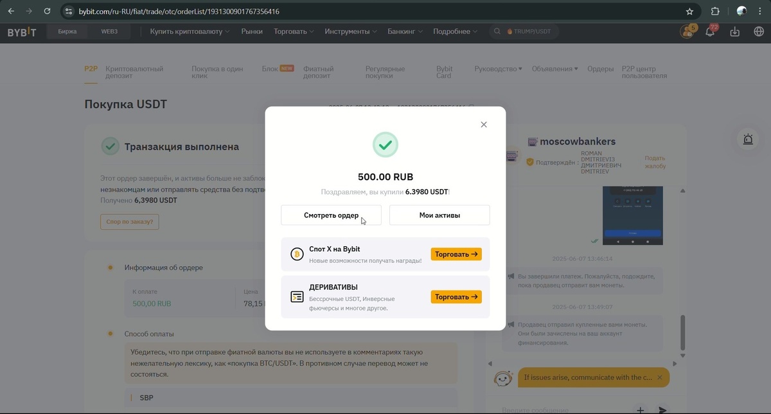Click the address bar URL

tap(179, 12)
